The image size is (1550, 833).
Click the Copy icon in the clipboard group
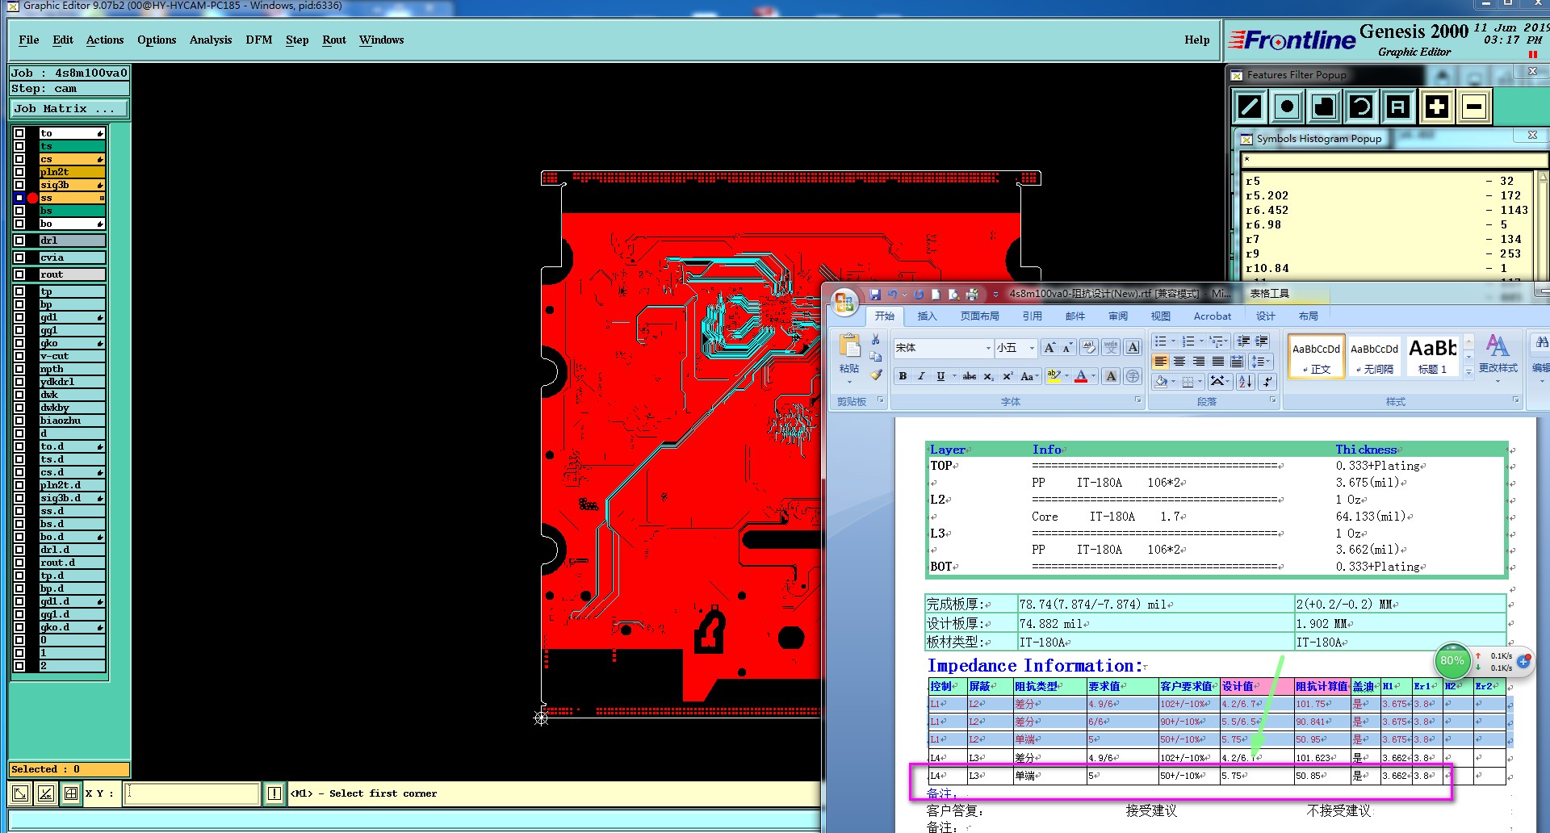(876, 357)
